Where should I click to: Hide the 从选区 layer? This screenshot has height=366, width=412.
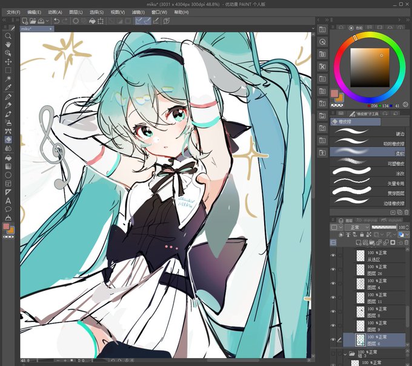click(333, 255)
